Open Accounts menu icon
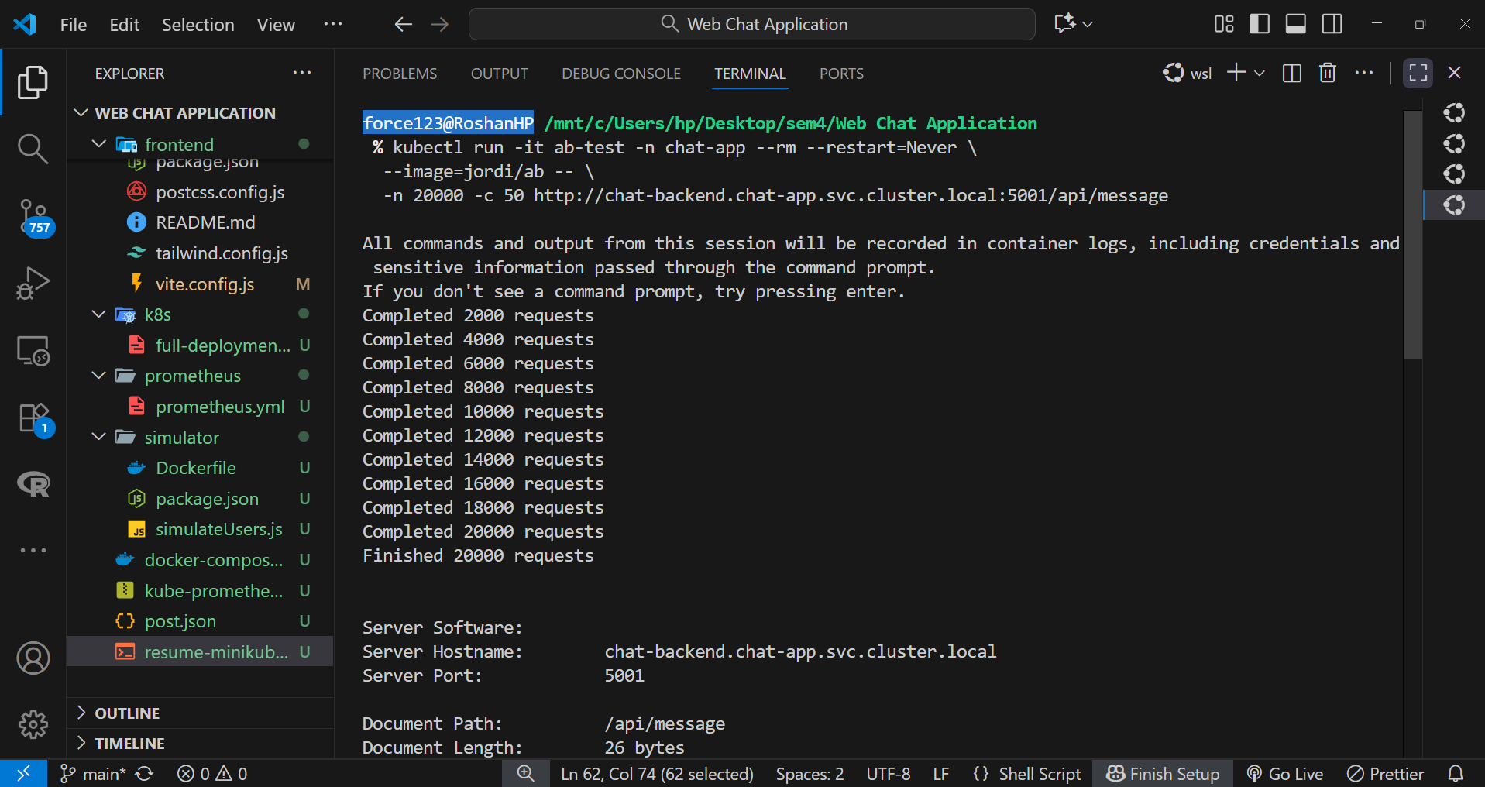1485x787 pixels. click(33, 658)
